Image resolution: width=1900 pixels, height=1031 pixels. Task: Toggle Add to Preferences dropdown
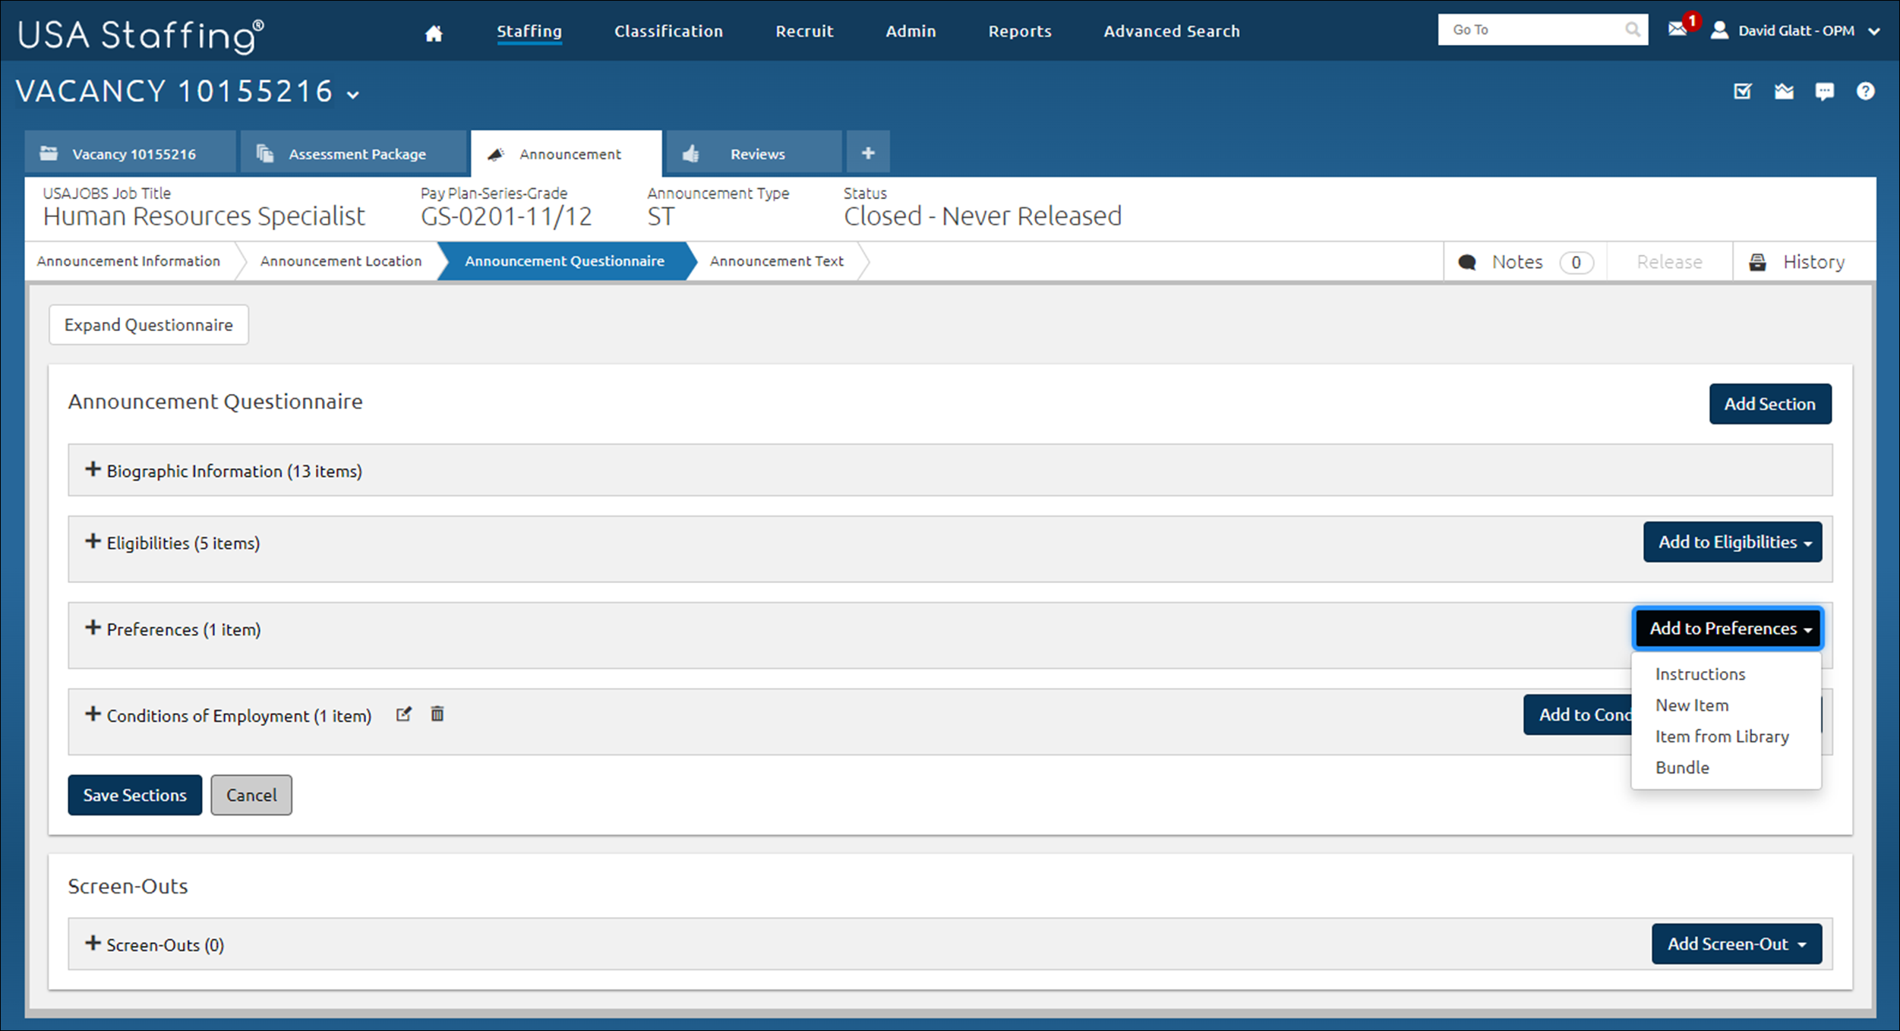coord(1728,629)
